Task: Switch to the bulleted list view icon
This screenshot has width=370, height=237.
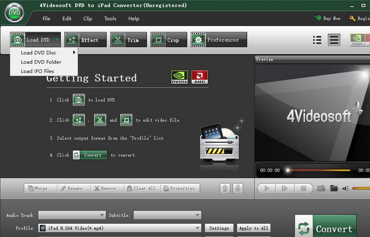Action: [317, 40]
